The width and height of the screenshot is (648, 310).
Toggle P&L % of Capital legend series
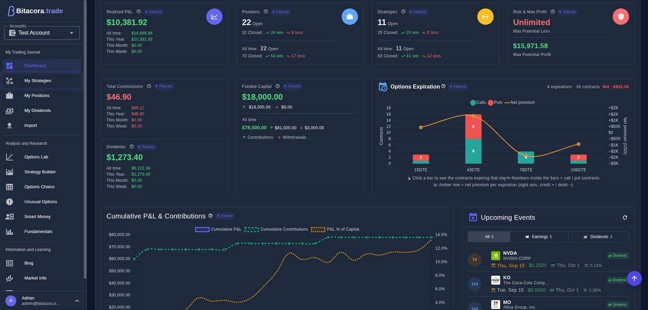tap(335, 230)
